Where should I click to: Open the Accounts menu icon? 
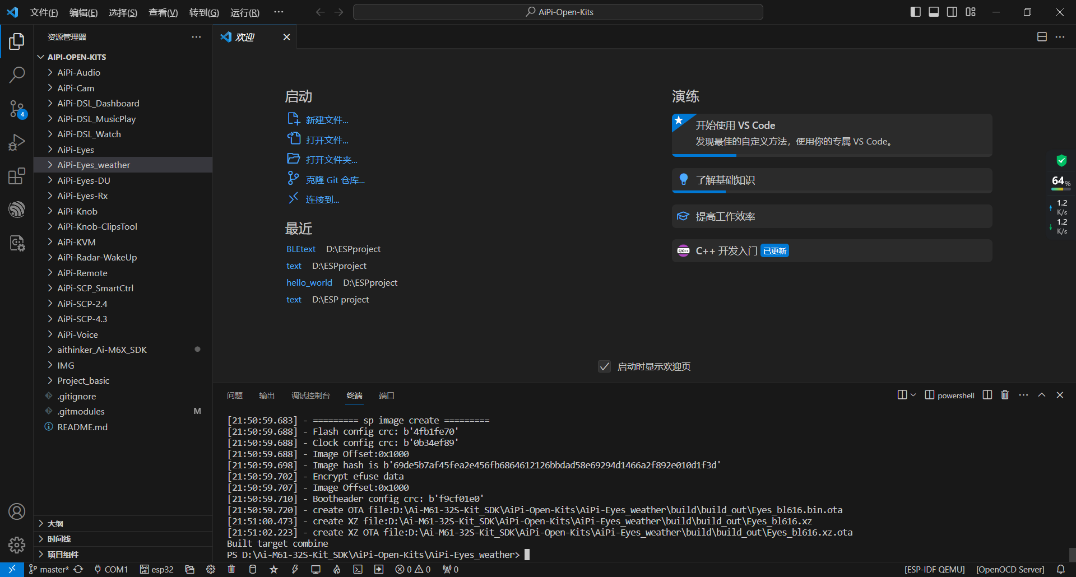(x=17, y=511)
